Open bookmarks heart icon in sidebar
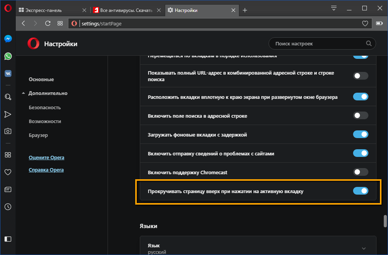The width and height of the screenshot is (388, 255). 8,172
